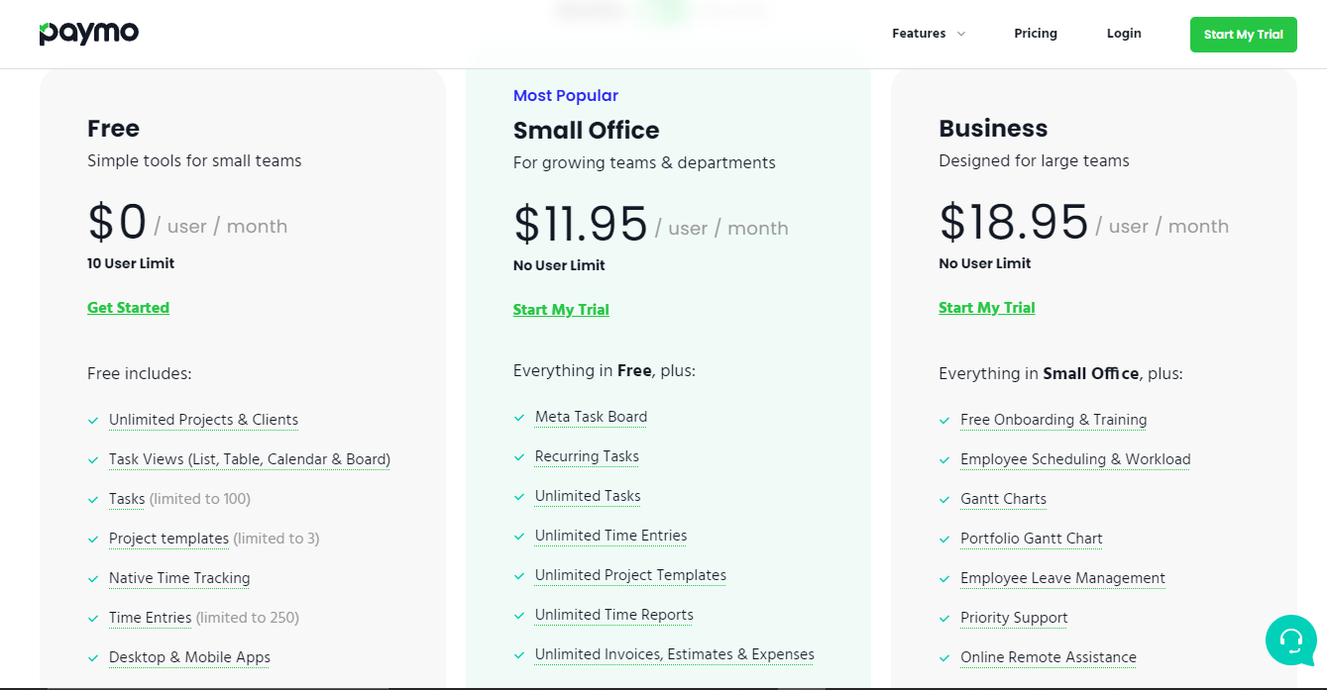The width and height of the screenshot is (1327, 690).
Task: Click the $0 price text
Action: click(x=117, y=222)
